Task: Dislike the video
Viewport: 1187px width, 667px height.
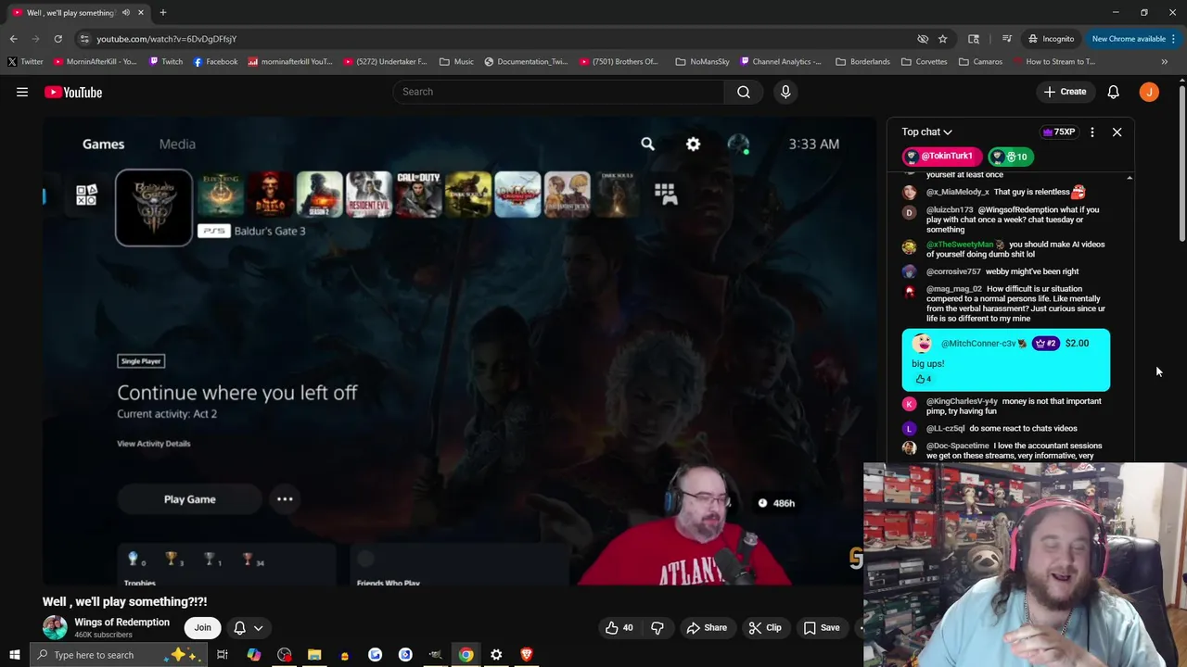Action: [x=657, y=627]
